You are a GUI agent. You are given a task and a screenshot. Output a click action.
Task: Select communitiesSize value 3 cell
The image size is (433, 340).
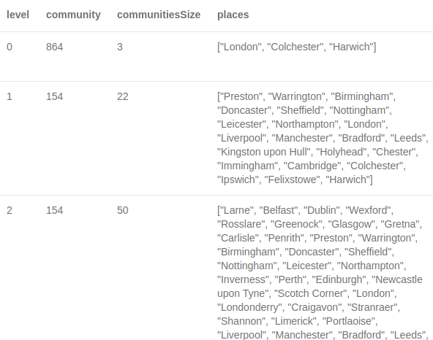[119, 47]
